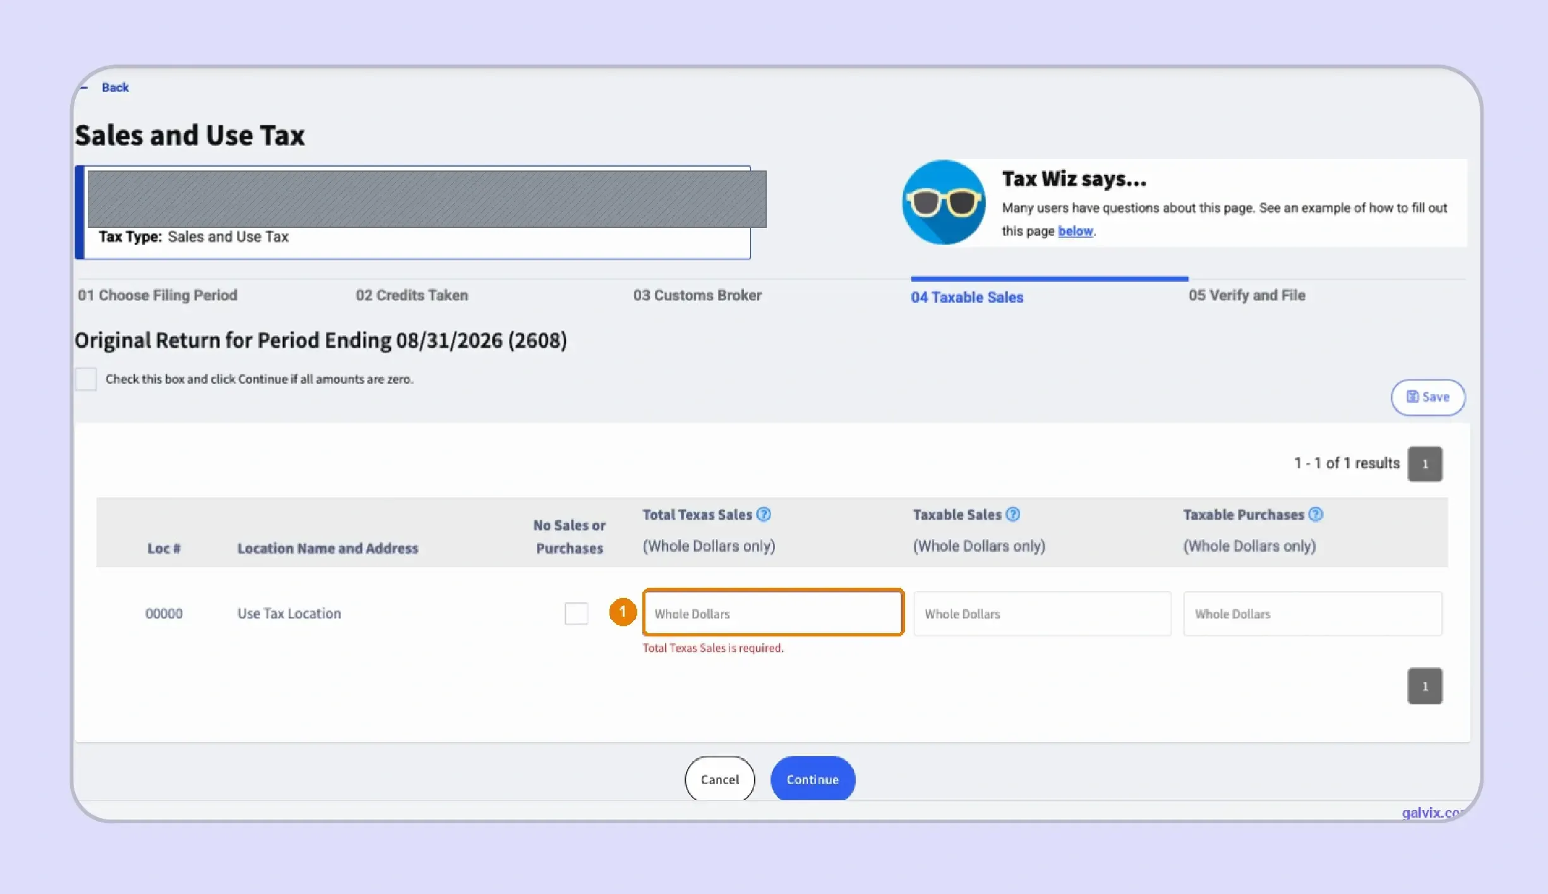
Task: Switch to 02 Credits Taken step
Action: pos(412,295)
